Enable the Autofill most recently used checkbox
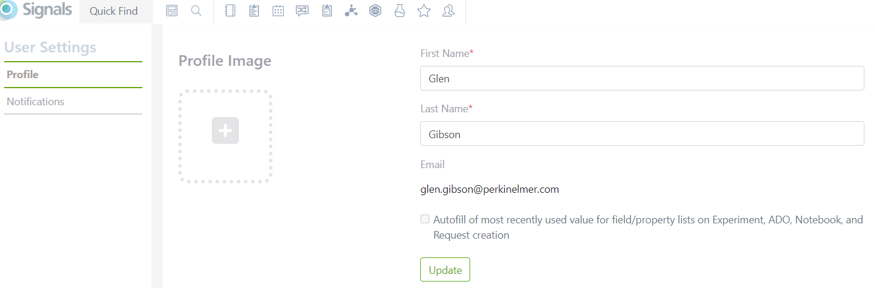 click(x=425, y=219)
